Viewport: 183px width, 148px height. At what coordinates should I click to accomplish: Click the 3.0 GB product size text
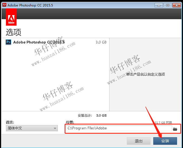101,42
